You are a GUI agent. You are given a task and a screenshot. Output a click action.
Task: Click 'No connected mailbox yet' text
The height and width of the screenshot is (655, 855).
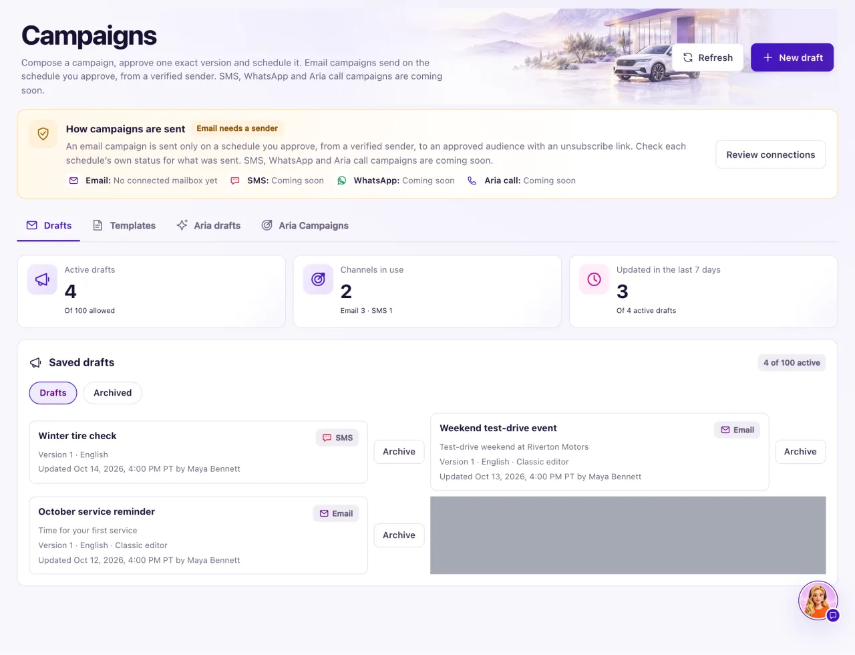165,180
